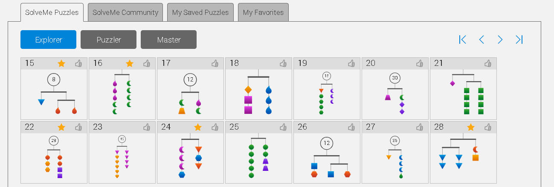Switch to the SolveMe Community tab
The height and width of the screenshot is (187, 554).
tap(125, 12)
